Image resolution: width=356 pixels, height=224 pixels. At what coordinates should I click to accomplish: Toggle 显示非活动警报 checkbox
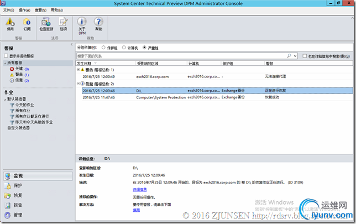[x=6, y=56]
